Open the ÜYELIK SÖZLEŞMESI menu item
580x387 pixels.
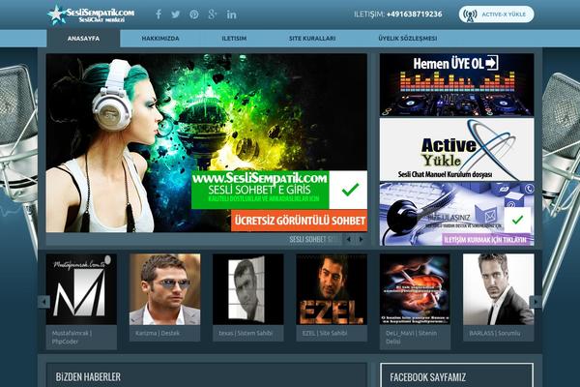[408, 38]
